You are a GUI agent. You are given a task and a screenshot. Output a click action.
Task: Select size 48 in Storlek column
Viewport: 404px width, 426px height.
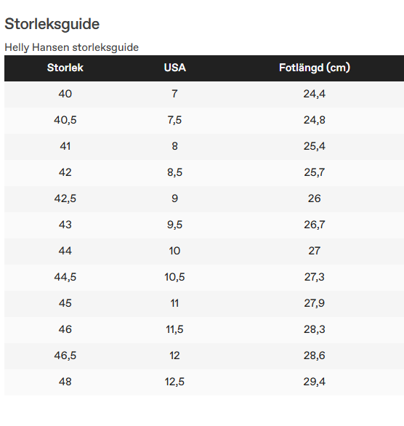coord(65,382)
